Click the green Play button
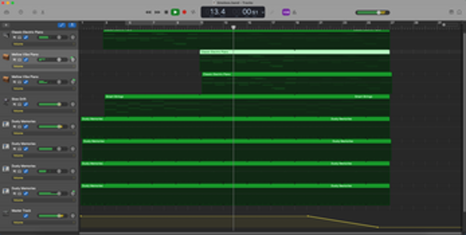Viewport: 466px width, 235px height. (x=175, y=12)
